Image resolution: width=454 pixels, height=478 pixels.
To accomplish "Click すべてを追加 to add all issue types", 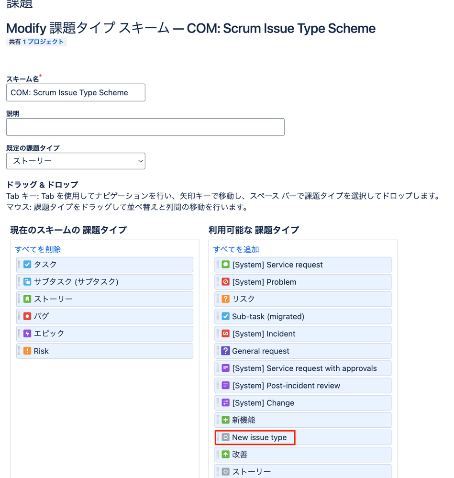I will (x=232, y=249).
